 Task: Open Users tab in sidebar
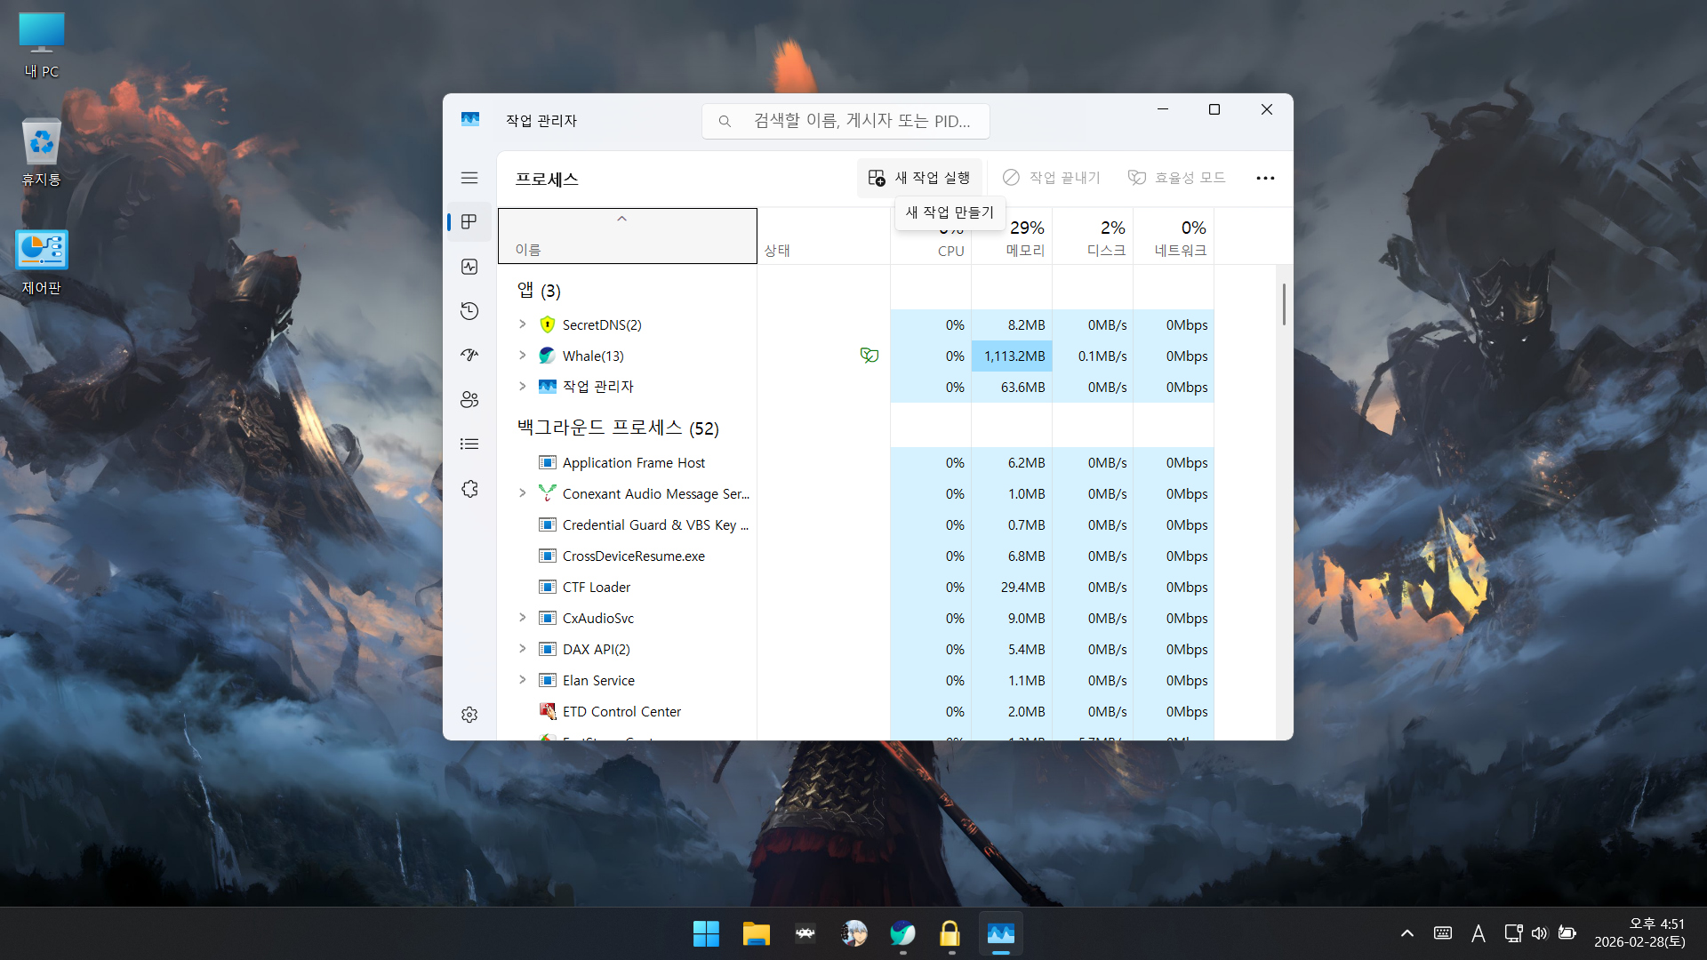469,400
